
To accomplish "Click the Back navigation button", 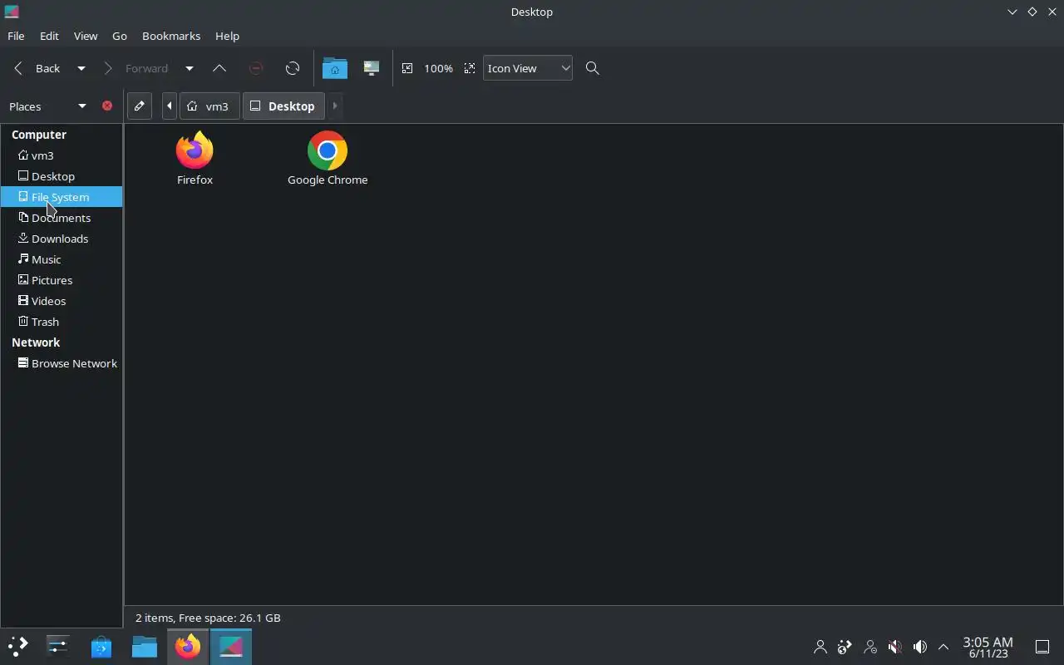I will tap(38, 68).
